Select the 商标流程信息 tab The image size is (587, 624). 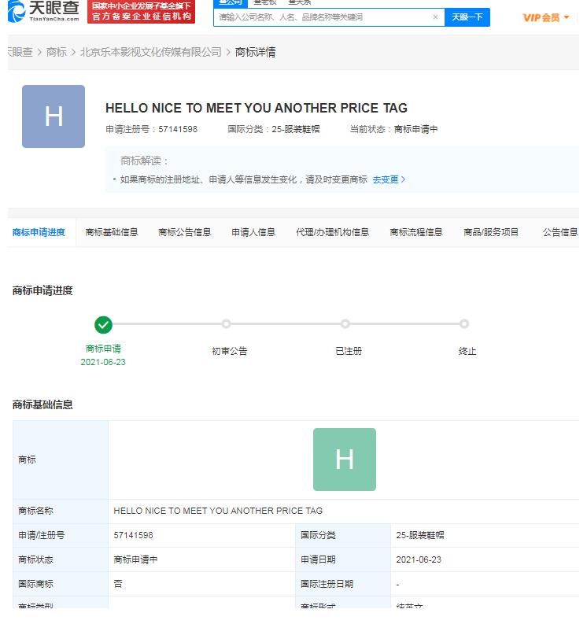[x=416, y=232]
